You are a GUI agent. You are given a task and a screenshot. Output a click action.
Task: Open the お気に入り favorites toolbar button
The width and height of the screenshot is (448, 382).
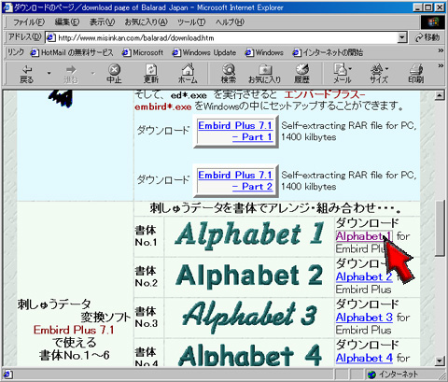pos(264,74)
